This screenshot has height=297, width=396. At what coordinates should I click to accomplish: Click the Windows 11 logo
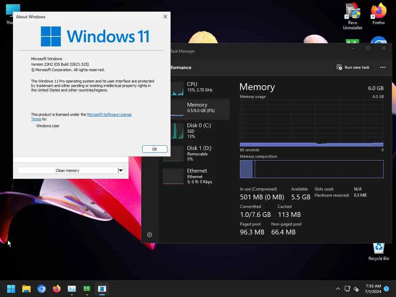[x=95, y=36]
